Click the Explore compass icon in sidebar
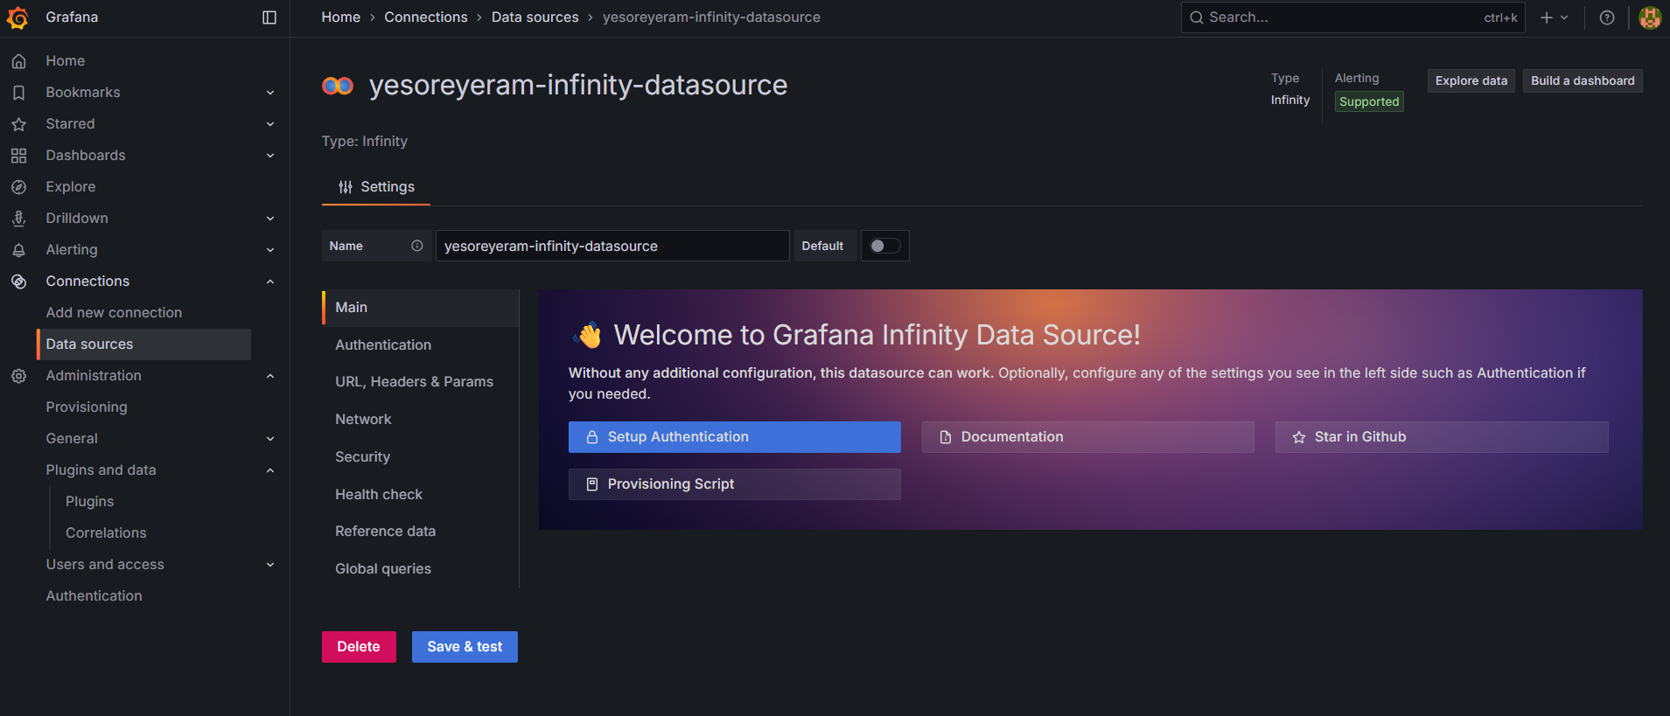Image resolution: width=1670 pixels, height=716 pixels. pyautogui.click(x=18, y=187)
